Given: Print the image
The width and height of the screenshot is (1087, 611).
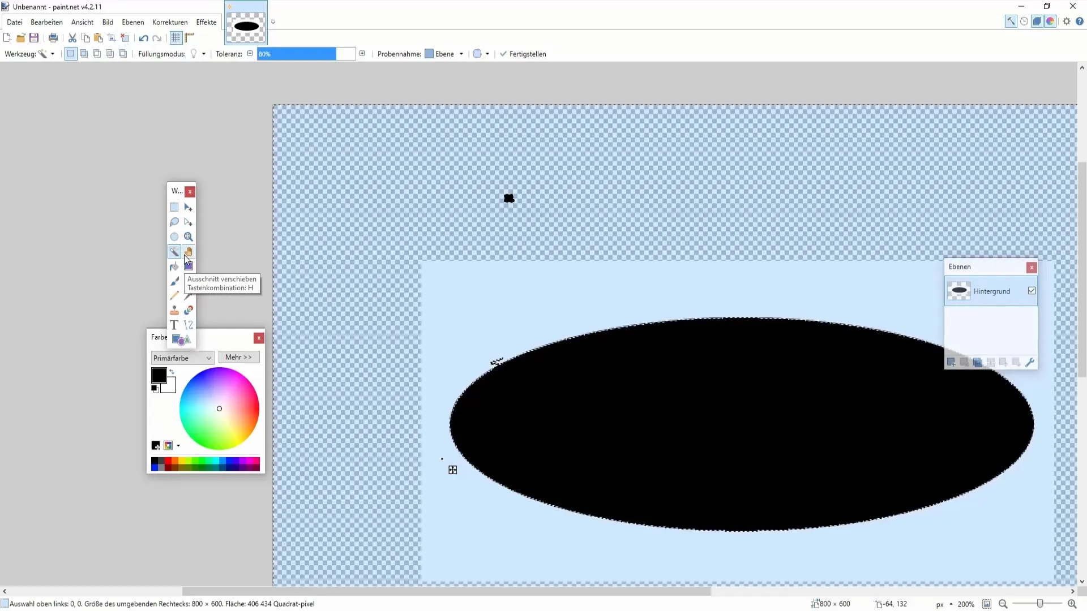Looking at the screenshot, I should [x=53, y=38].
